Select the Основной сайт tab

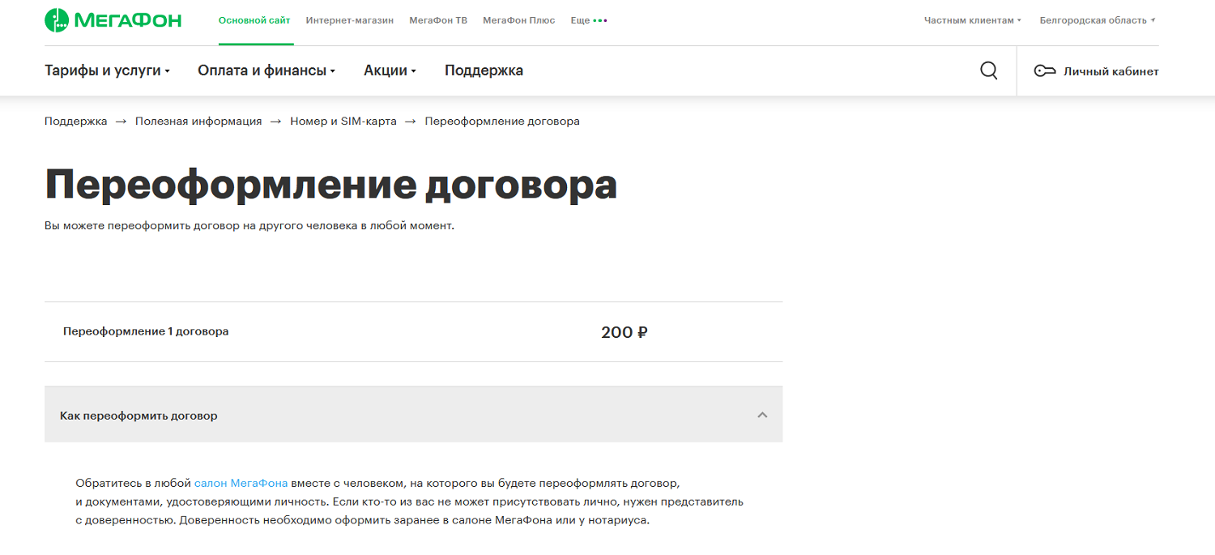tap(254, 20)
